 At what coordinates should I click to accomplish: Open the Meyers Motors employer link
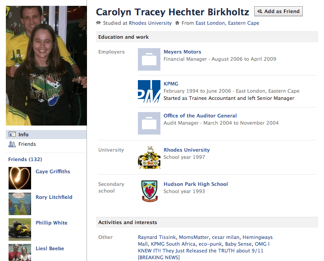(182, 52)
